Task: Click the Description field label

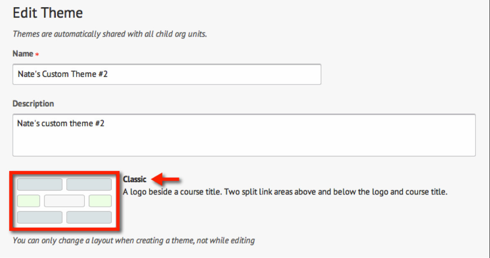Action: [x=33, y=104]
